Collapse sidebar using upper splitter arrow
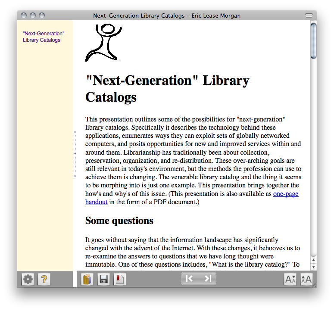 (x=75, y=132)
